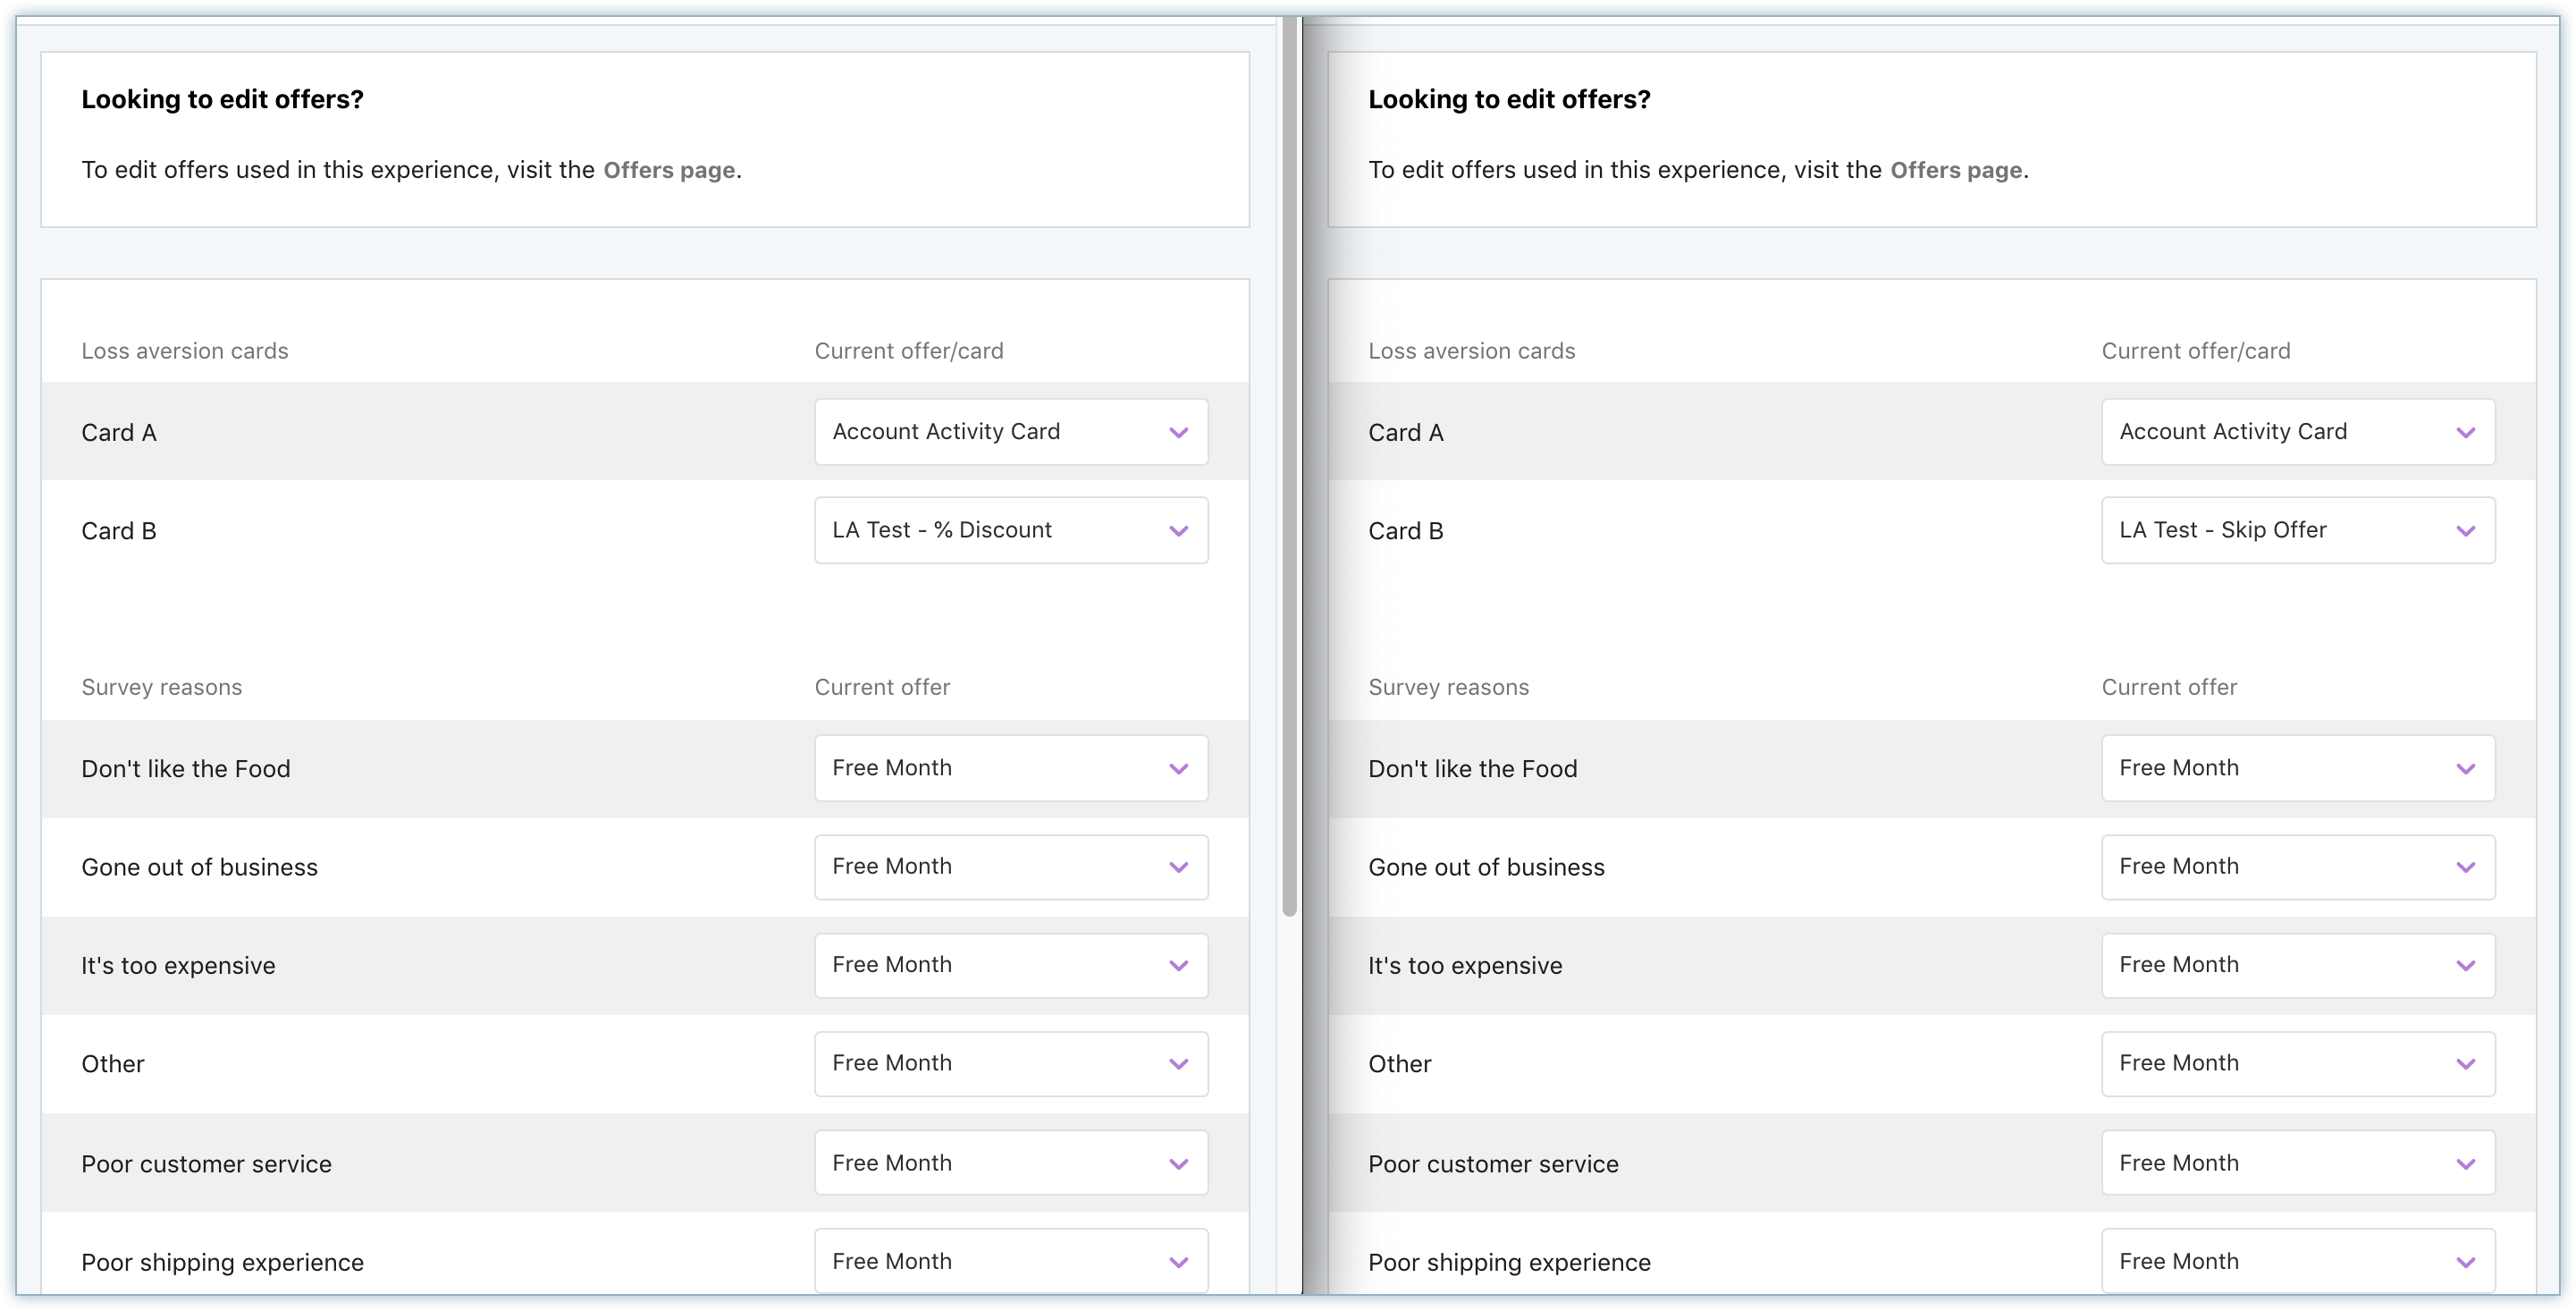
Task: Click chevron on right Don't like the Food row
Action: click(2465, 768)
